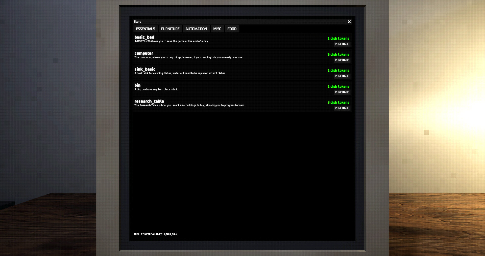Purchase the computer

(x=342, y=60)
